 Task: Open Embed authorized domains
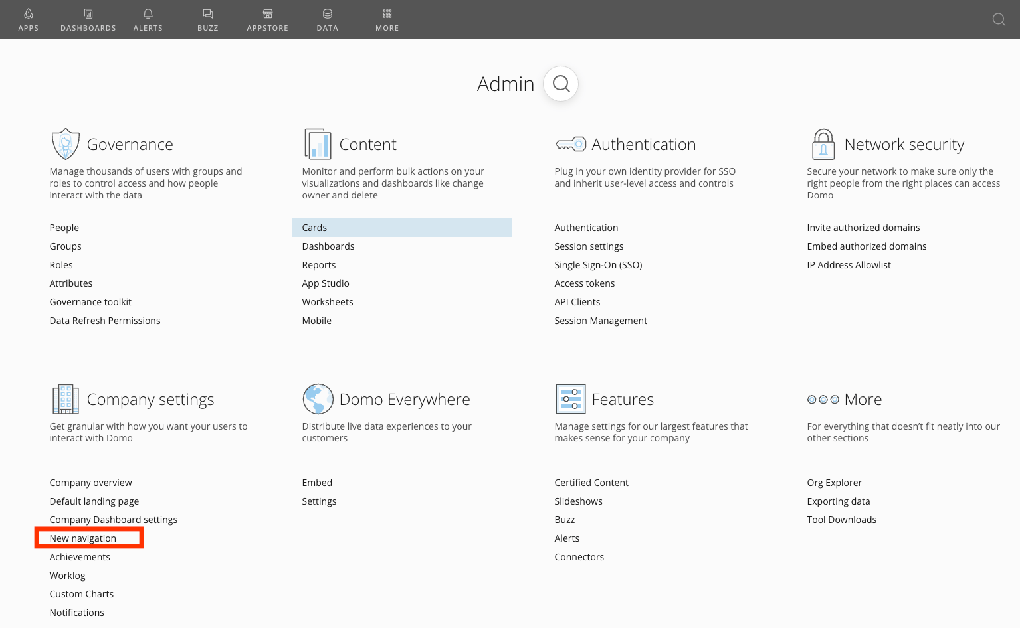click(867, 246)
